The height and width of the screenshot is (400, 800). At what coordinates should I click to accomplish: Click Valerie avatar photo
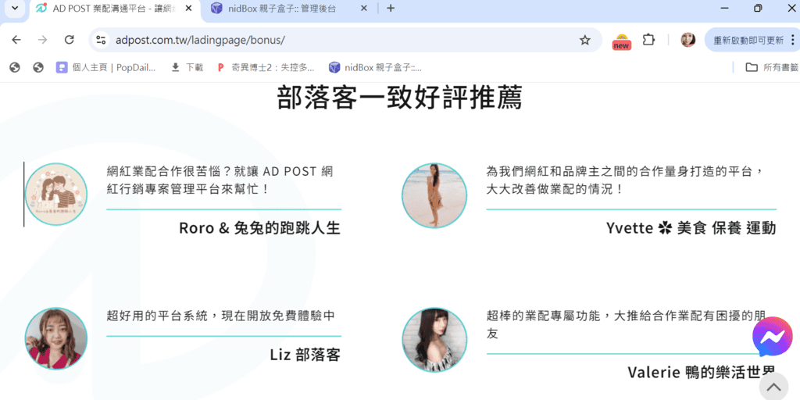click(434, 340)
